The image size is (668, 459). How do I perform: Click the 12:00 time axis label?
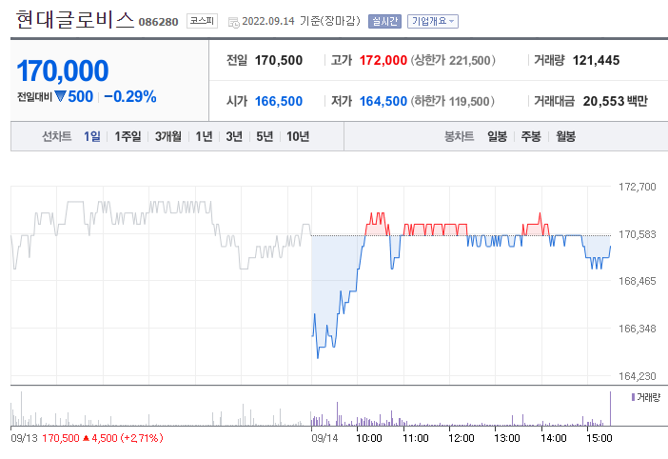[x=462, y=438]
